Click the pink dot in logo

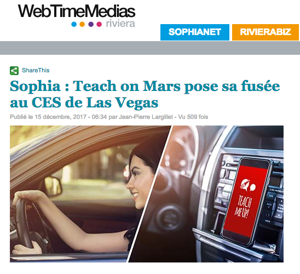pos(99,24)
